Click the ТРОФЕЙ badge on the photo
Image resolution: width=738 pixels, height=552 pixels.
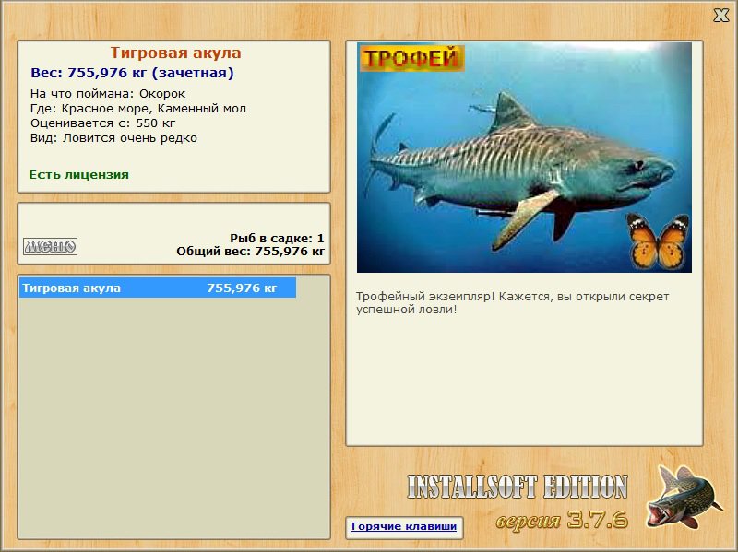click(x=411, y=58)
